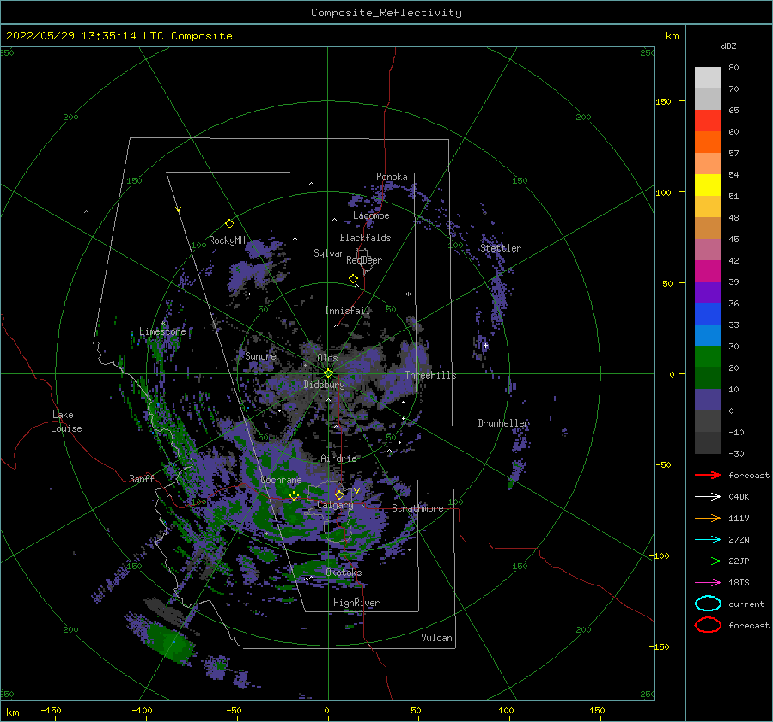Click the Sylvan label
This screenshot has height=722, width=773.
pyautogui.click(x=329, y=253)
